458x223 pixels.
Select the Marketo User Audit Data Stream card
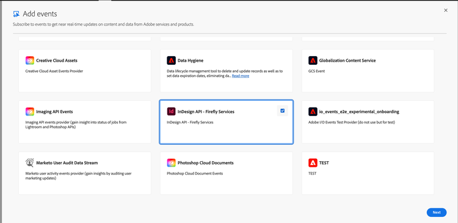pos(85,173)
